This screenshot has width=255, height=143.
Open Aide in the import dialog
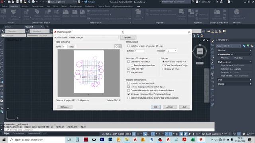point(184,107)
